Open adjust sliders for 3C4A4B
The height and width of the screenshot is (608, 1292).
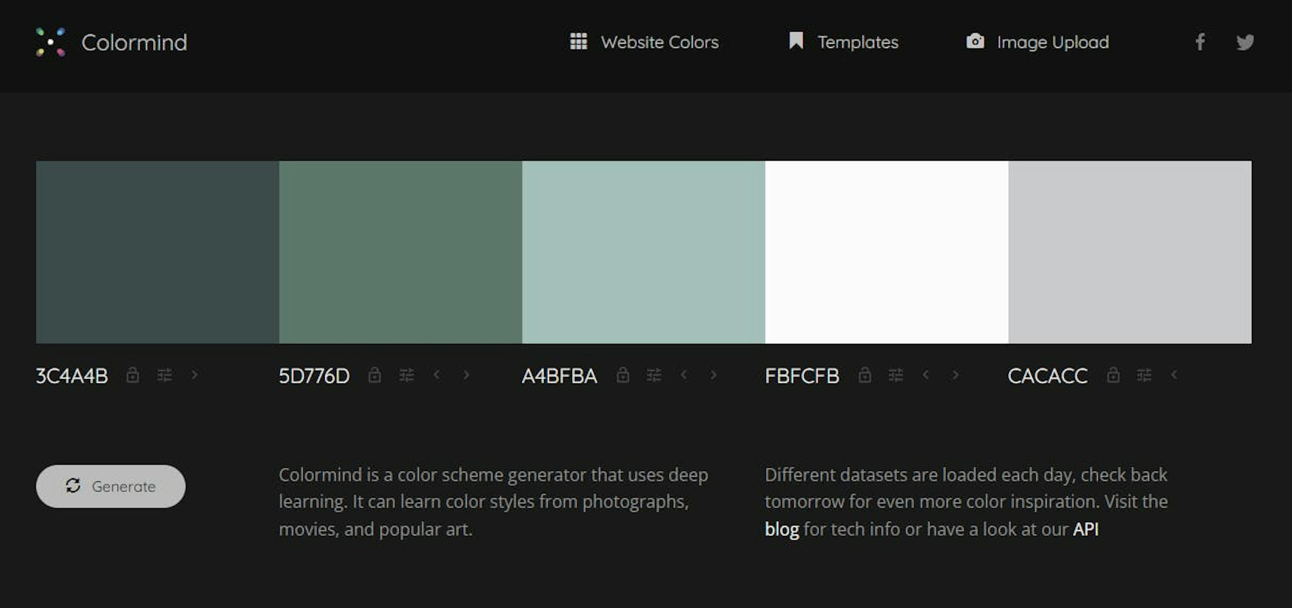point(165,375)
